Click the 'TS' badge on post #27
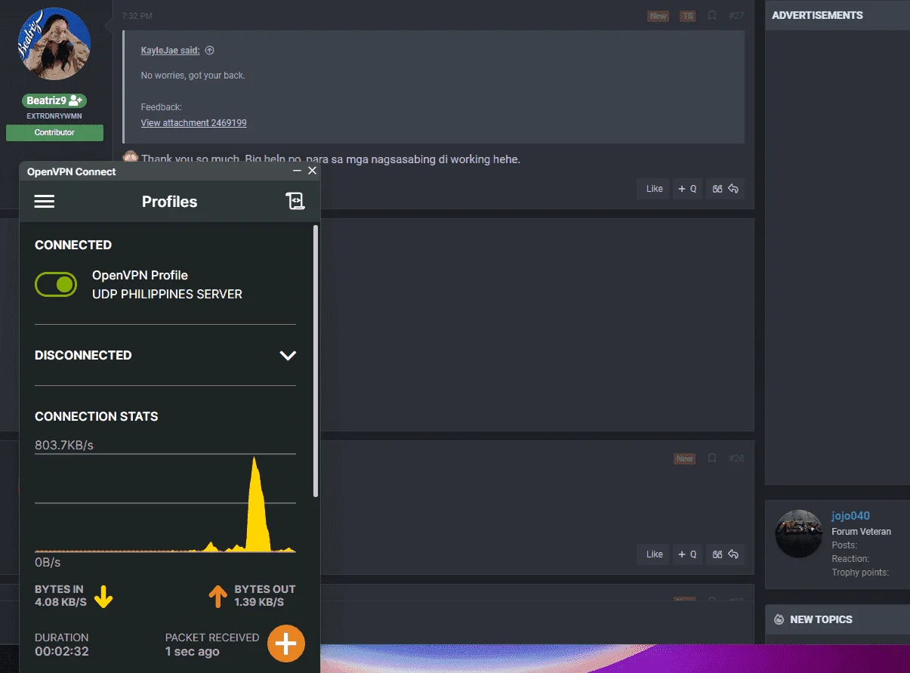910x673 pixels. click(687, 16)
